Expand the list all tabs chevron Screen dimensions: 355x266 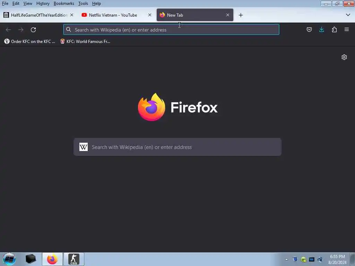click(x=348, y=15)
